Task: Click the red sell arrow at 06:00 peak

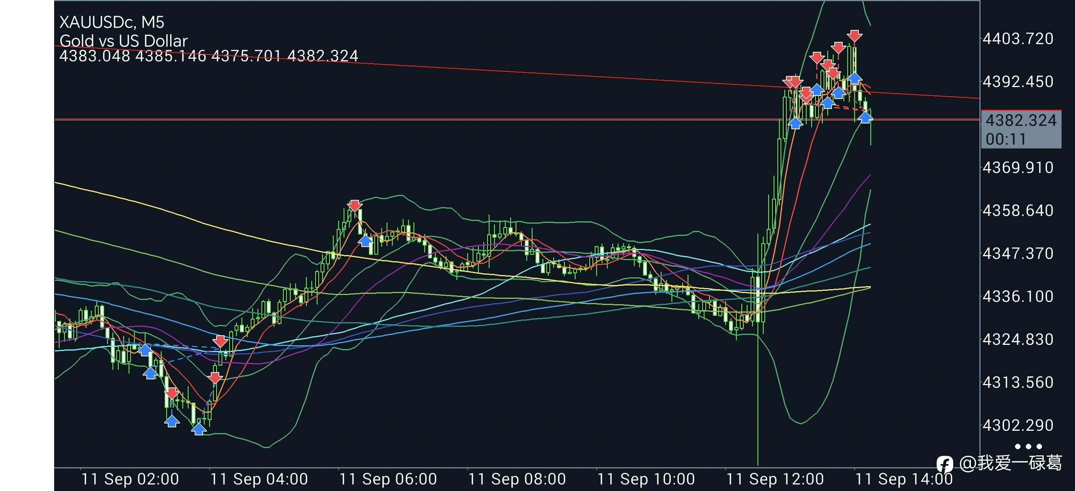Action: (354, 205)
